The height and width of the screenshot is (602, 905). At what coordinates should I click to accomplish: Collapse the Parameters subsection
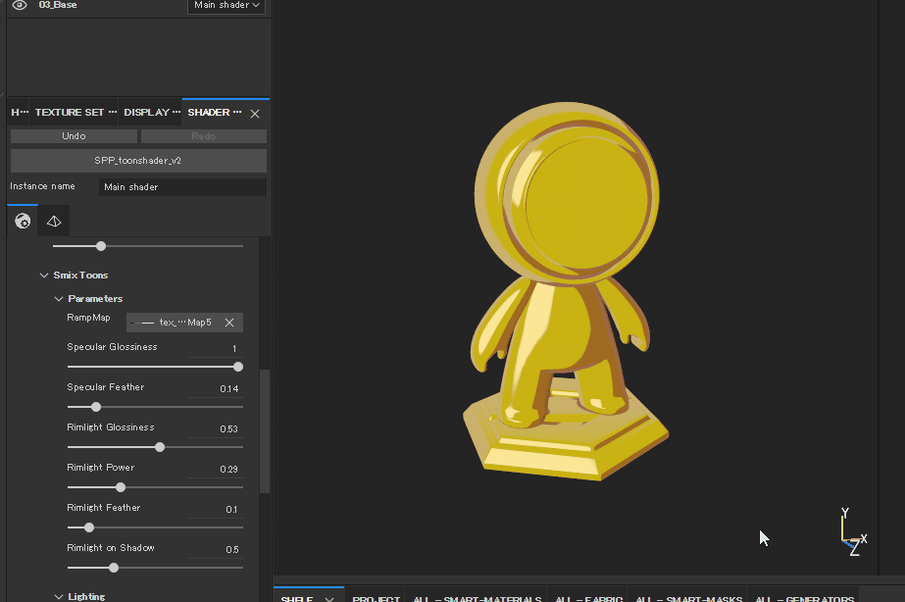[58, 299]
